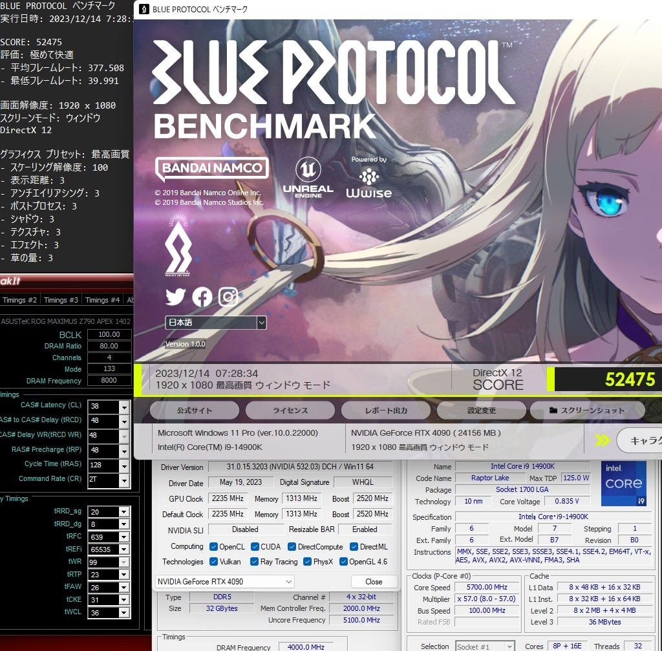Open the Instagram link icon
Viewport: 662px width, 651px height.
pos(228,297)
